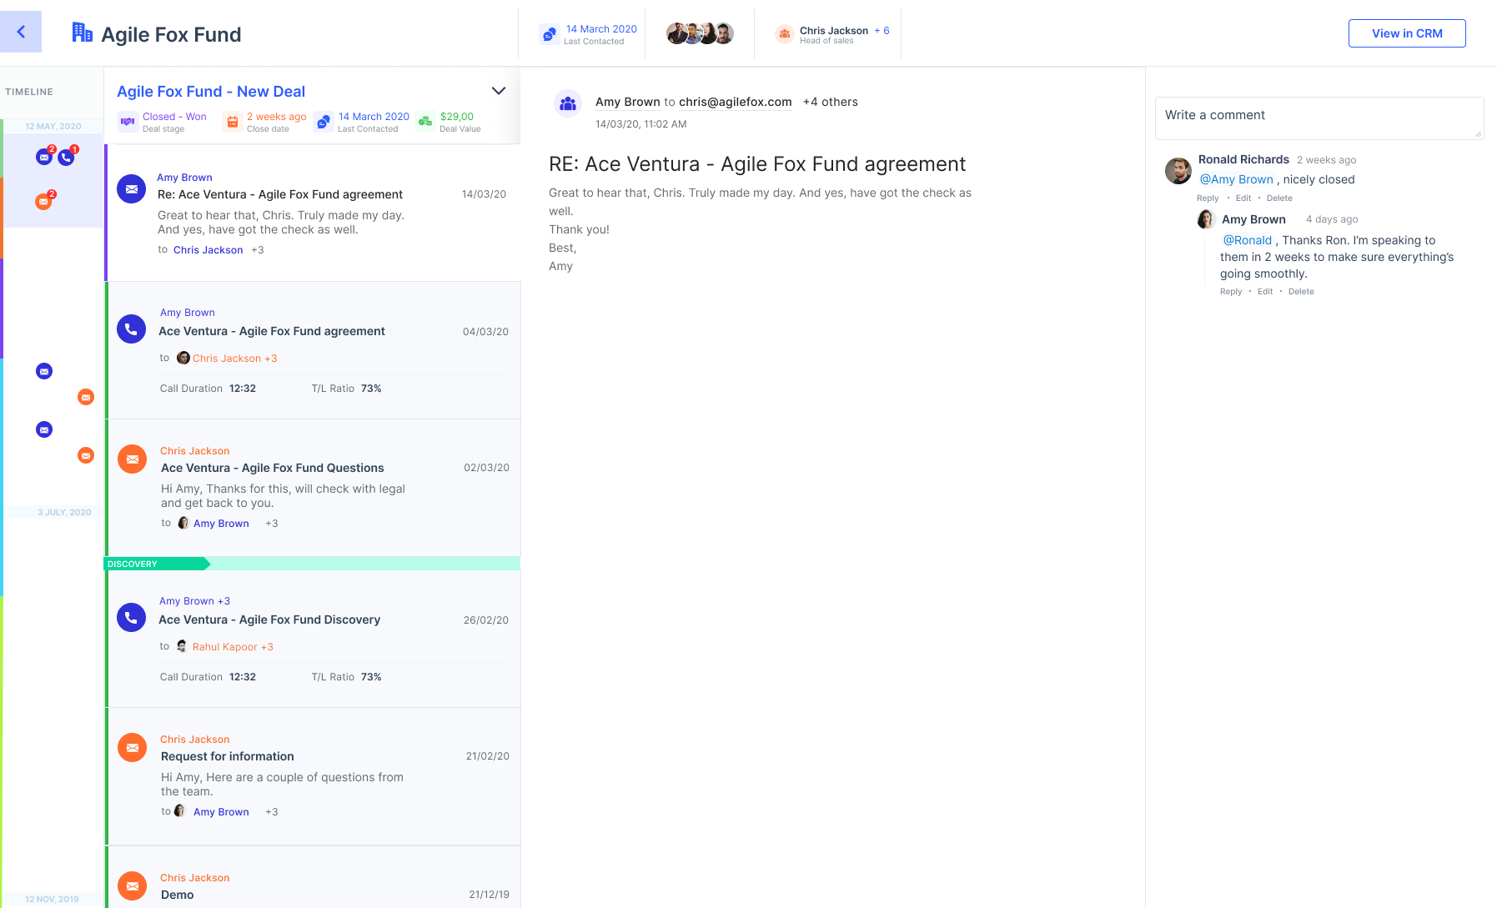1497x908 pixels.
Task: Click the Last Contacted chat icon in the header
Action: tap(549, 34)
